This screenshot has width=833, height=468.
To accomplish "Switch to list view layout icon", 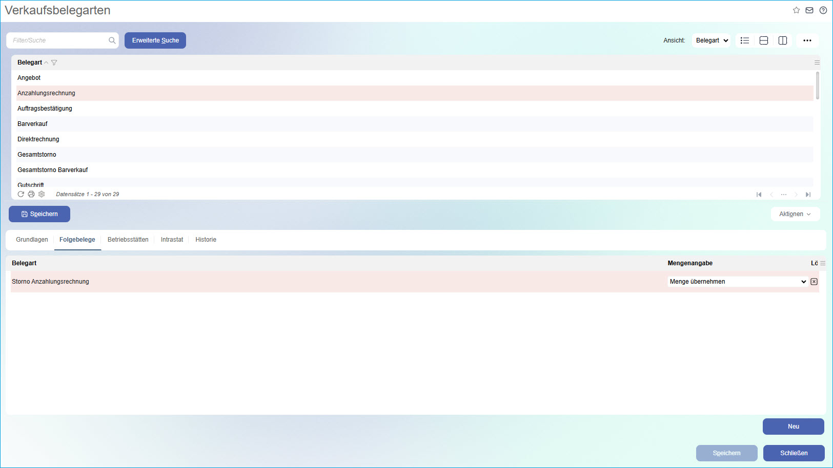I will tap(745, 40).
